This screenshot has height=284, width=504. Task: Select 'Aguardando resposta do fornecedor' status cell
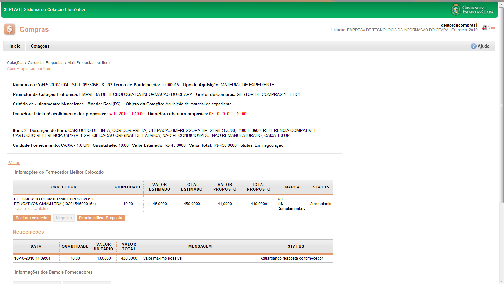pyautogui.click(x=296, y=258)
